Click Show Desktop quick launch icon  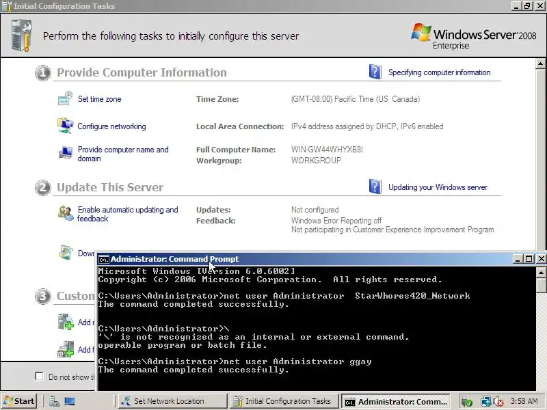[x=70, y=401]
